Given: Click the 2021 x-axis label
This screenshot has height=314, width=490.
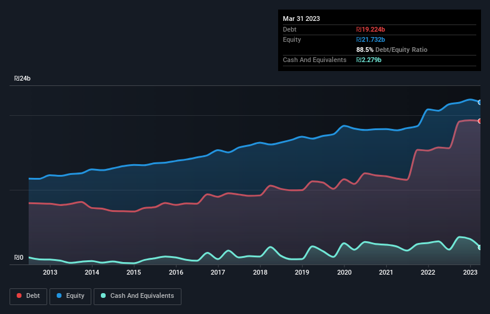Looking at the screenshot, I should (x=386, y=272).
